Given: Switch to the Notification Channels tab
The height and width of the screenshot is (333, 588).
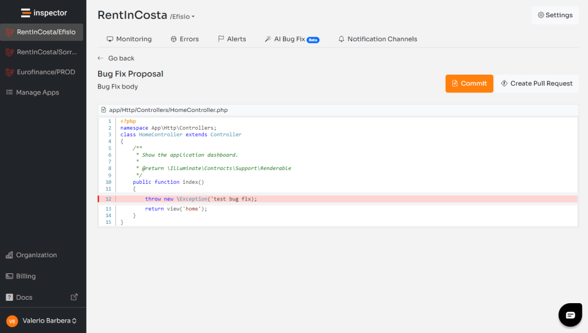Looking at the screenshot, I should [x=377, y=38].
